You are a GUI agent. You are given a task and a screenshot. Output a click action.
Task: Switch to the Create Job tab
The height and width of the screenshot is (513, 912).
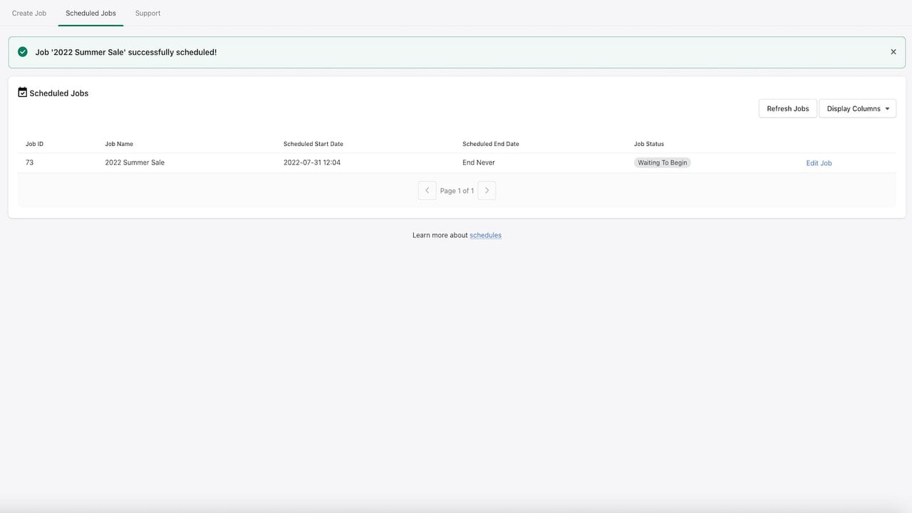pyautogui.click(x=29, y=13)
